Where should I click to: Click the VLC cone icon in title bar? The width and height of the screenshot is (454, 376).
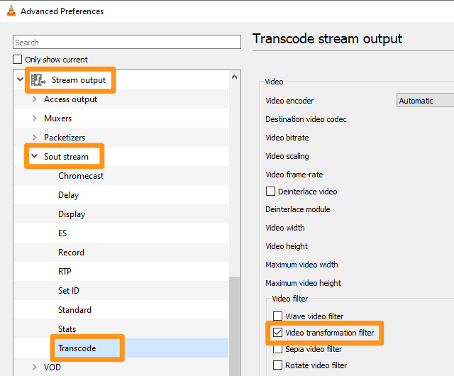(x=11, y=11)
